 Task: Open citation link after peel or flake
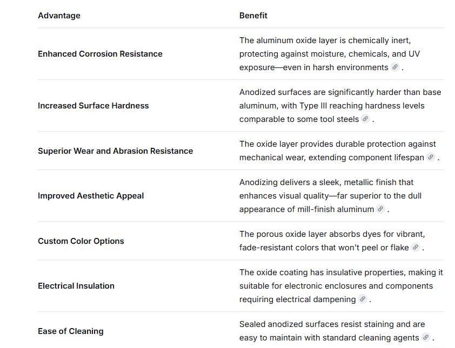click(x=416, y=247)
